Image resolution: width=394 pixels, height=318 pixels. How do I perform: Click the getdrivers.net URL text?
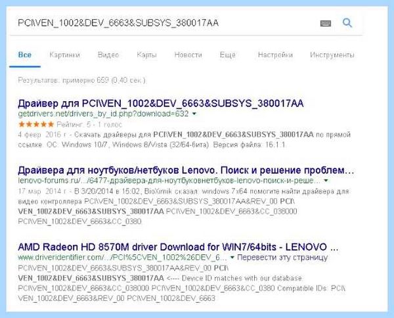[103, 114]
